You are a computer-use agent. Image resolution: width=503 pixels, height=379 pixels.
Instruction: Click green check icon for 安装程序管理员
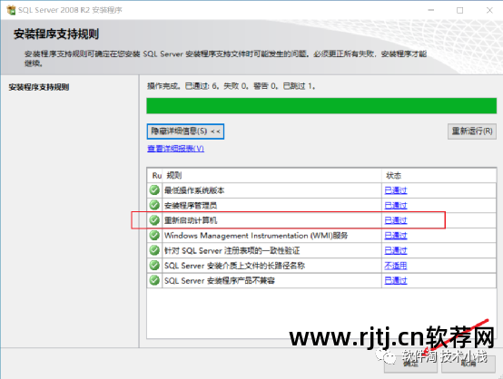[154, 205]
